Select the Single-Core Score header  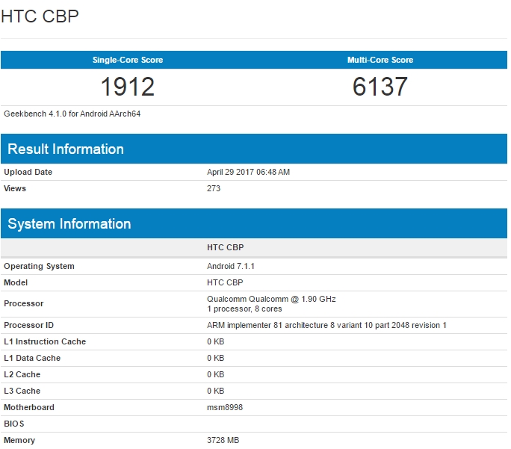(x=127, y=60)
